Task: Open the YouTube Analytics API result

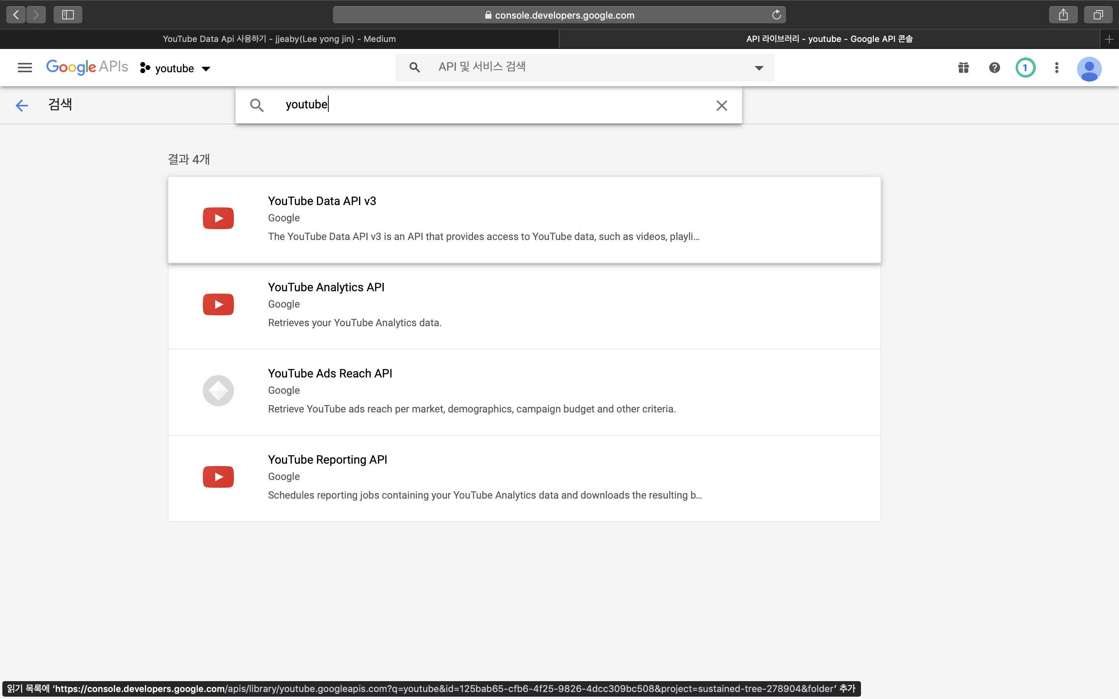Action: pyautogui.click(x=326, y=287)
